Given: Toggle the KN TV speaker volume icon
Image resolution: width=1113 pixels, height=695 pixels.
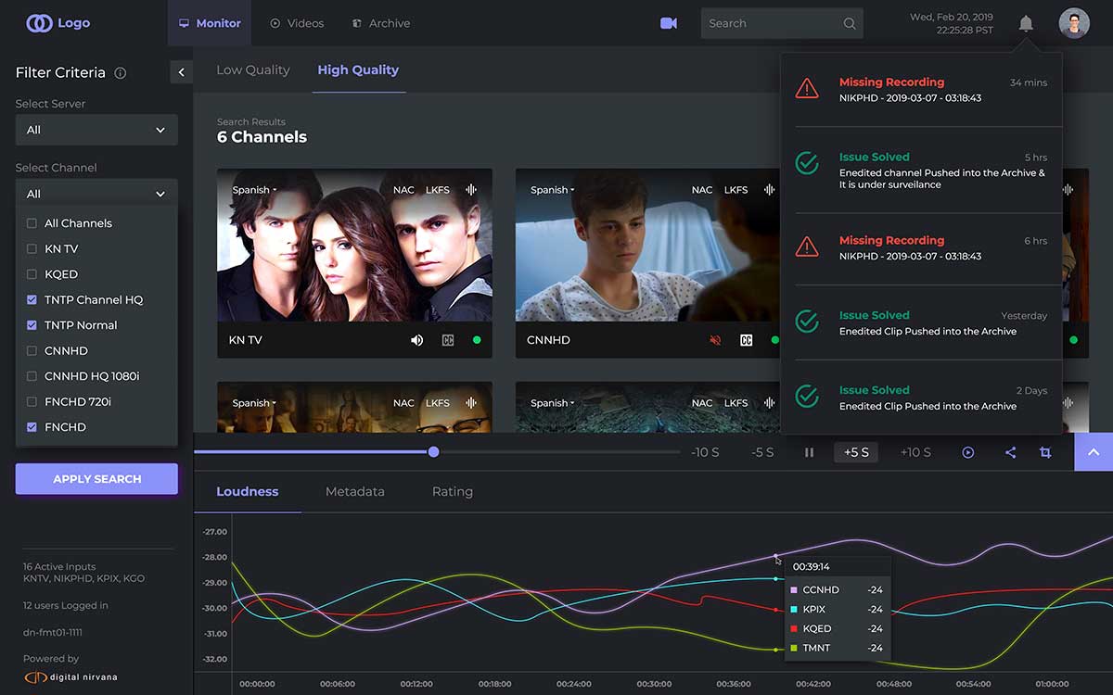Looking at the screenshot, I should coord(416,340).
